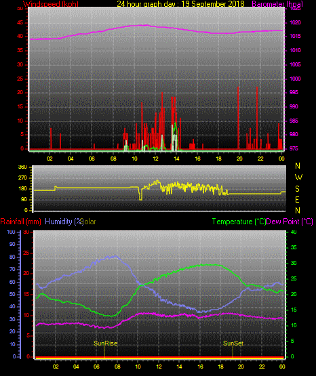Click the Humidity (%) legend label
The width and height of the screenshot is (316, 376).
click(x=64, y=222)
